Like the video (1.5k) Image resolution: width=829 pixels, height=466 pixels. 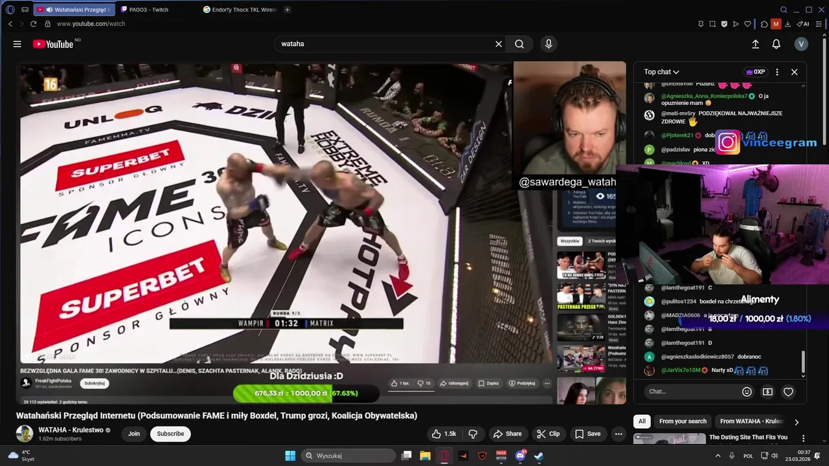(444, 434)
